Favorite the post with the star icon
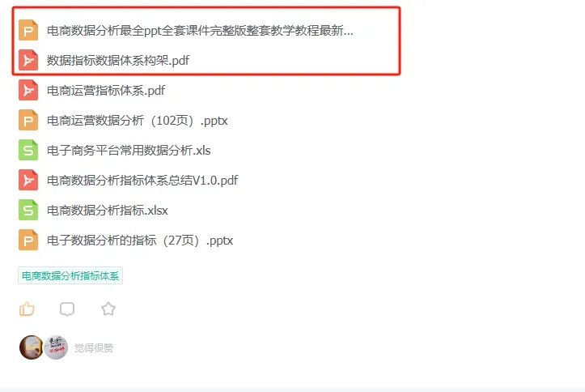 pos(108,309)
